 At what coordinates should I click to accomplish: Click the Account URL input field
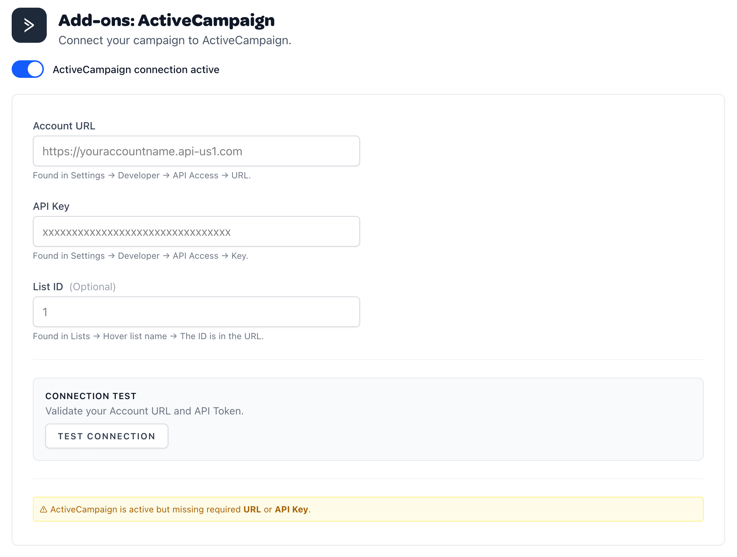(196, 151)
